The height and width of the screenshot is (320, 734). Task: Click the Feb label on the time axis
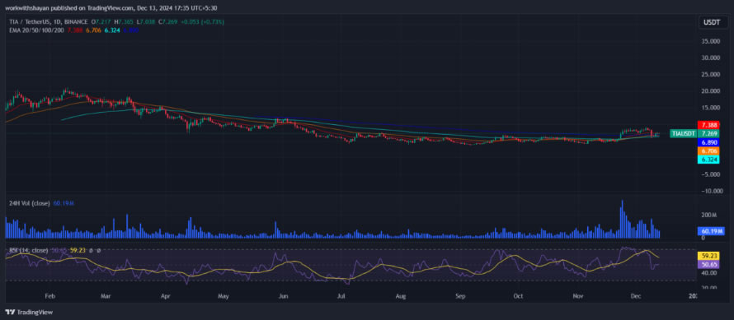click(x=50, y=296)
